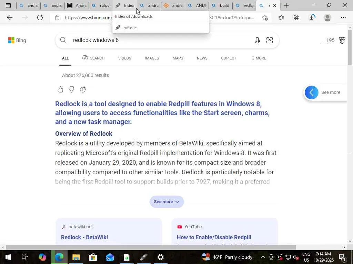
Task: Switch to the MAPS tab
Action: click(x=178, y=58)
